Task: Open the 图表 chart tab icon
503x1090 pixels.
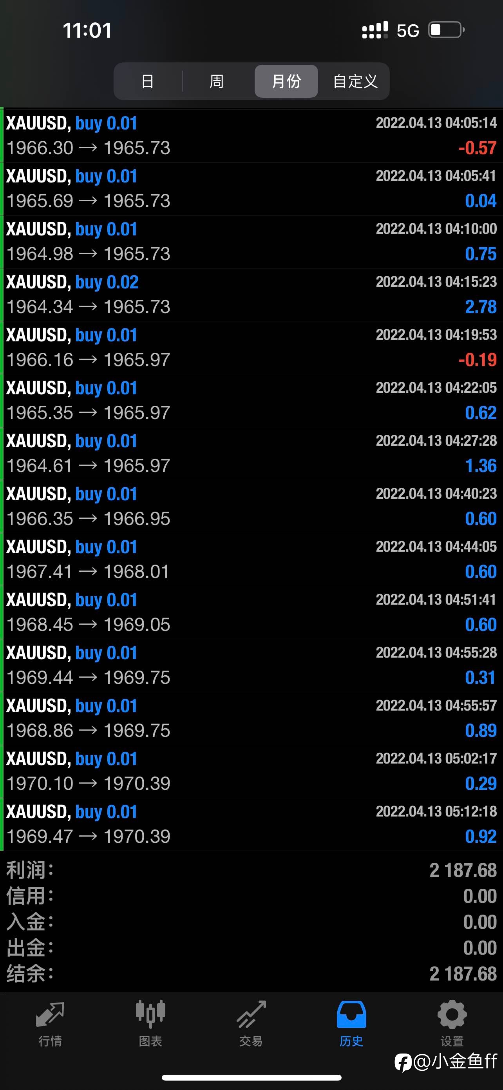Action: point(150,1015)
